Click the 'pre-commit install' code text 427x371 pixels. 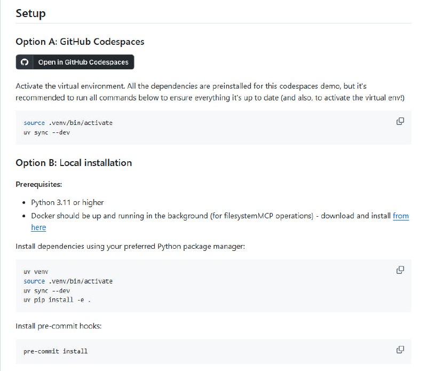tap(56, 351)
